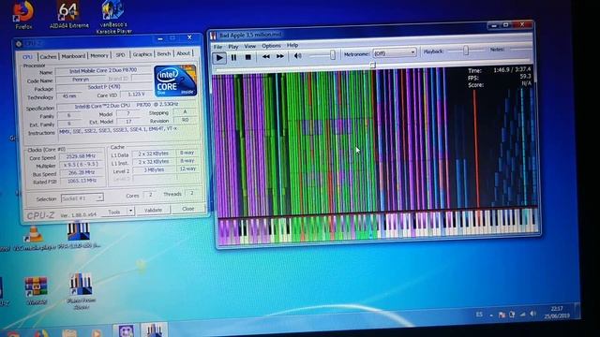The height and width of the screenshot is (337, 600).
Task: Switch to Caches tab in CPU-Z
Action: [x=48, y=56]
